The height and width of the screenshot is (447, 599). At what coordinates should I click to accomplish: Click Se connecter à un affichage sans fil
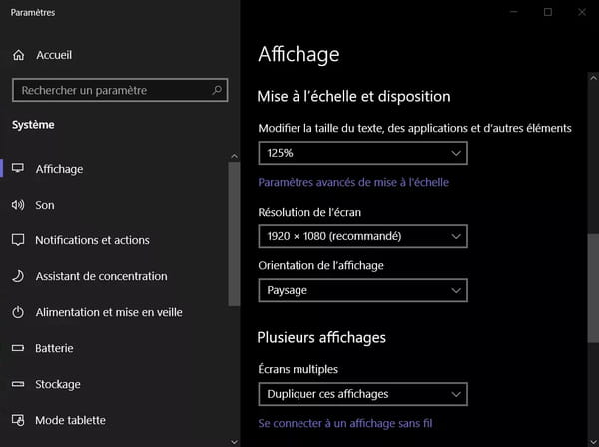coord(345,423)
